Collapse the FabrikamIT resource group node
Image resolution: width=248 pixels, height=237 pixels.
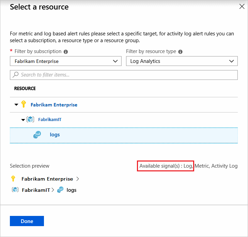click(23, 120)
